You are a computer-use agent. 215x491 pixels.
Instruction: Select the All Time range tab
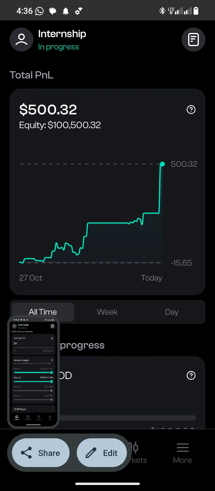43,312
